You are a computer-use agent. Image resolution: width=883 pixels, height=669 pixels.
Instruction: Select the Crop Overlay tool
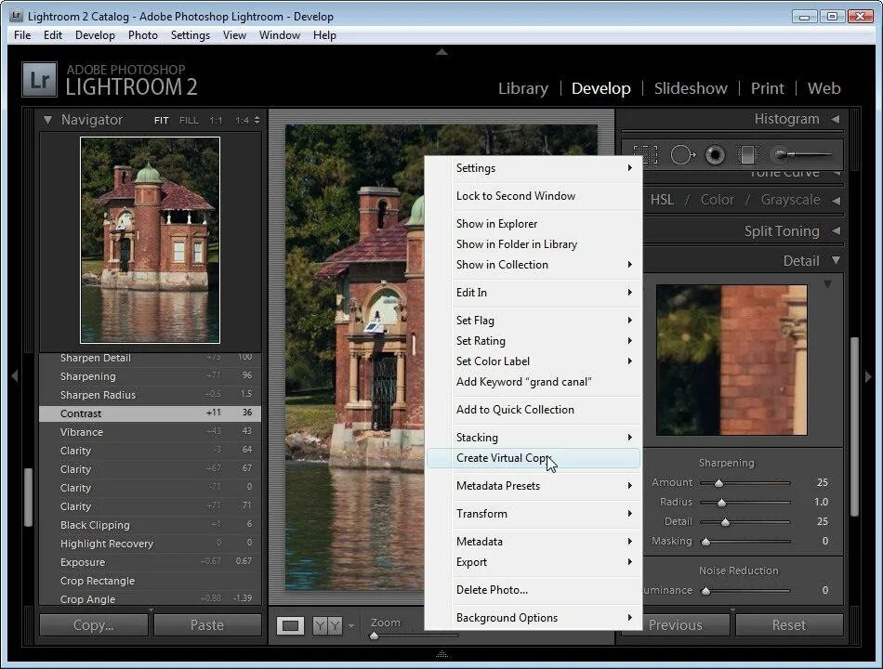pyautogui.click(x=645, y=154)
